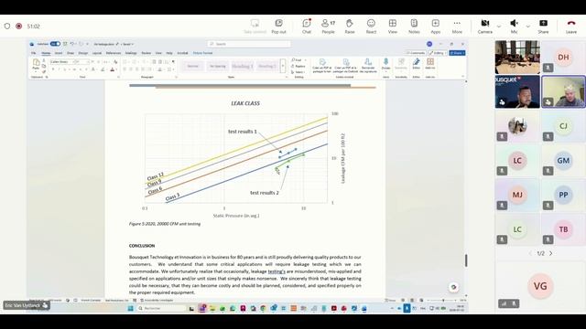The image size is (586, 329).
Task: Open Word Add-ins
Action: [430, 64]
